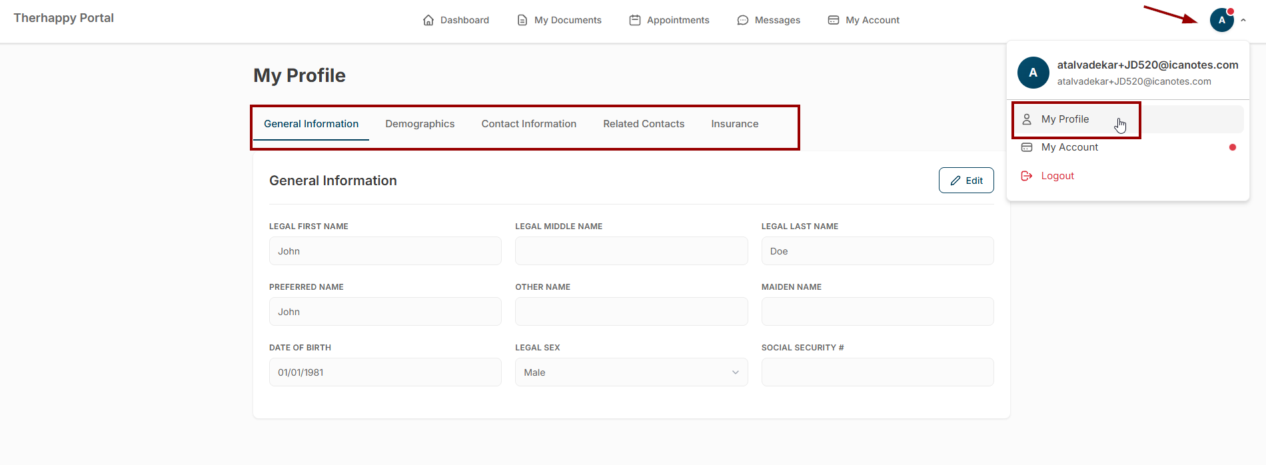Click the Appointments calendar icon
Viewport: 1266px width, 465px height.
click(635, 20)
